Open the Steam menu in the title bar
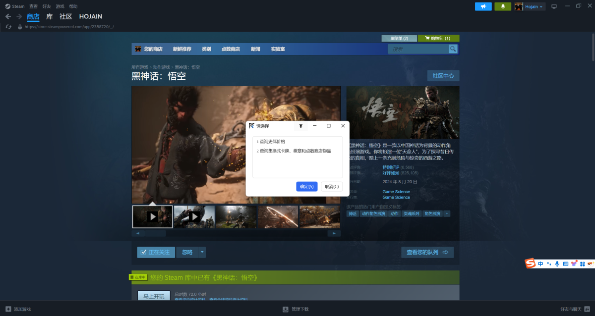 pos(15,6)
